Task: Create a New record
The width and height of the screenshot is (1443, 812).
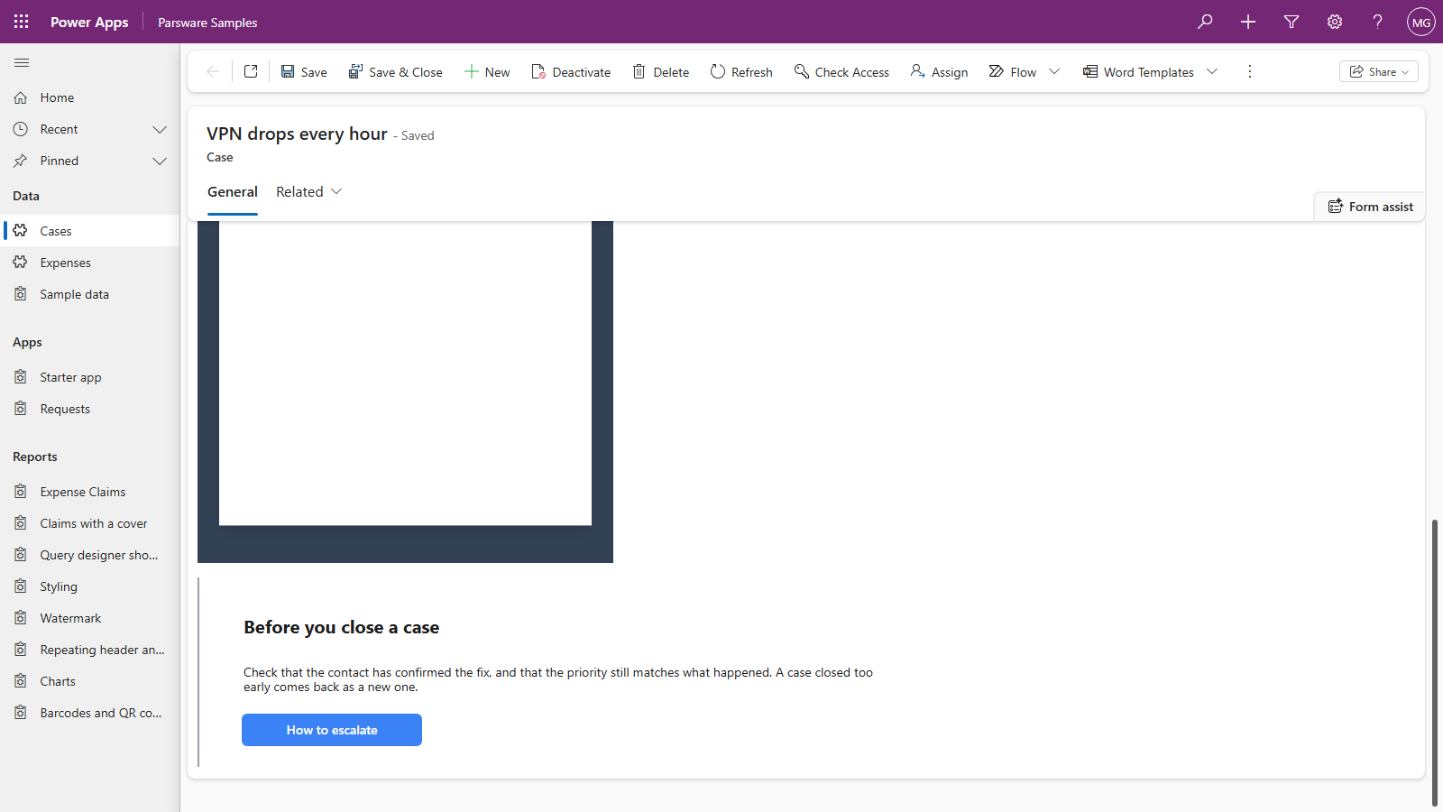Action: coord(487,71)
